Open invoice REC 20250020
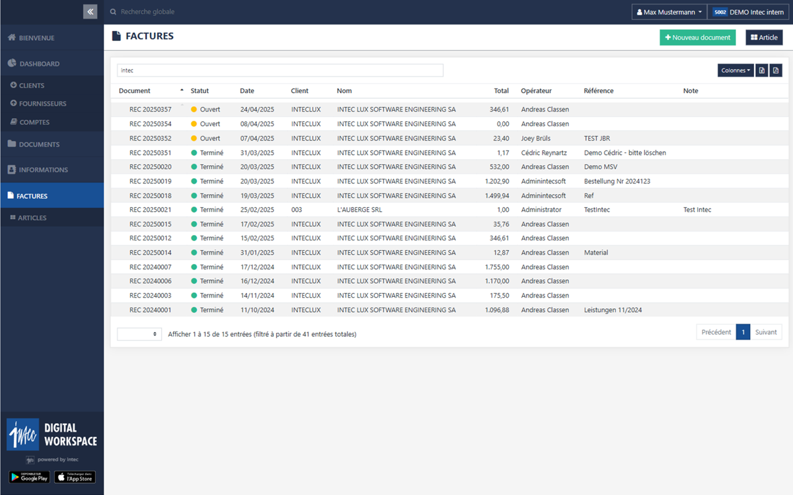This screenshot has height=495, width=793. click(150, 167)
